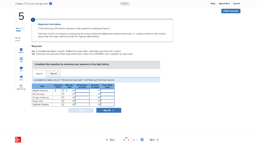Viewport: 257px width, 144px height.
Task: Switch to the Req 1A tab
Action: point(39,74)
